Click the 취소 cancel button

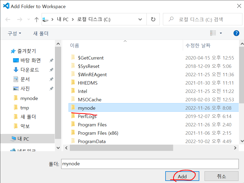tap(221, 176)
